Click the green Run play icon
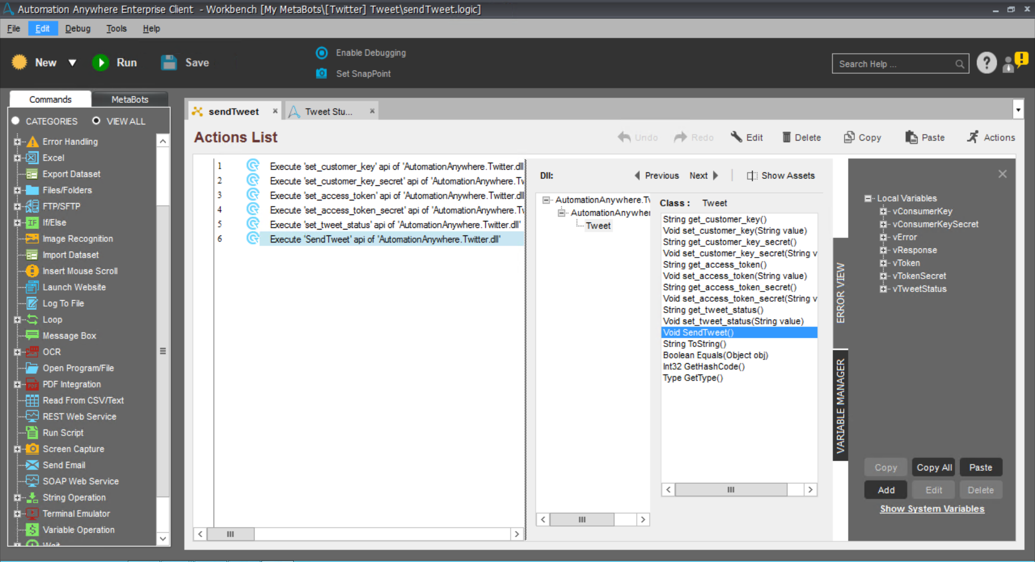Image resolution: width=1035 pixels, height=562 pixels. point(100,63)
